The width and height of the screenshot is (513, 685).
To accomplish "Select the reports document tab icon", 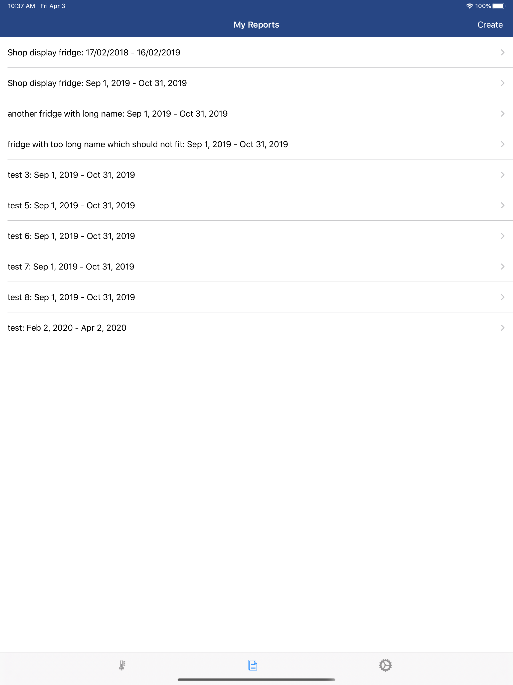I will (252, 665).
